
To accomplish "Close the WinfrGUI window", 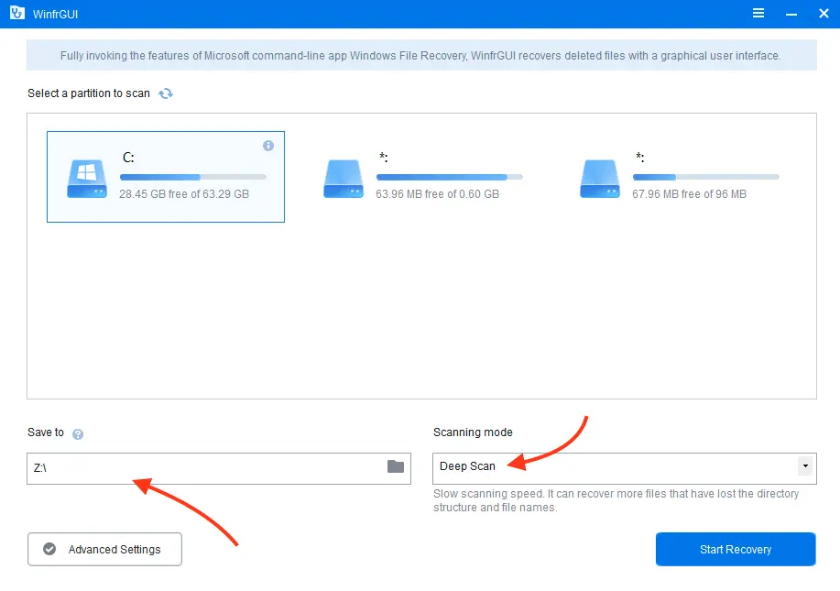I will point(823,13).
